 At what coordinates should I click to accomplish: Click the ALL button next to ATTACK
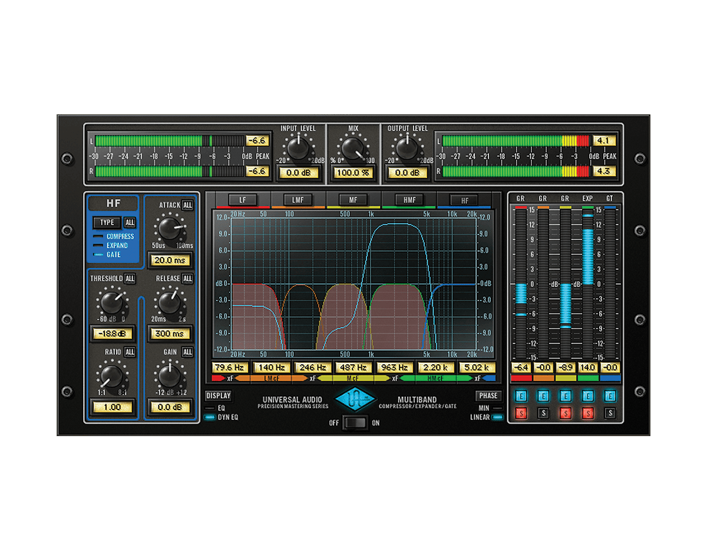point(187,205)
